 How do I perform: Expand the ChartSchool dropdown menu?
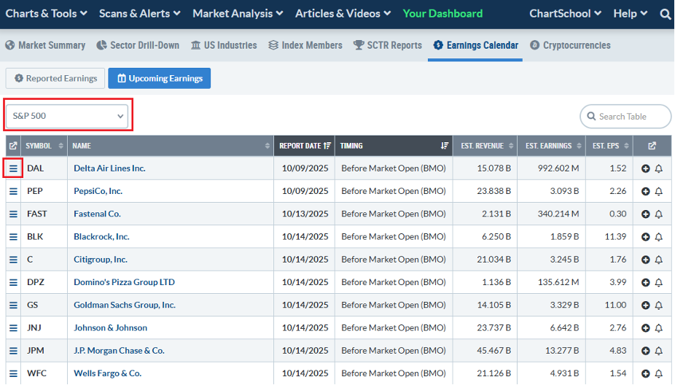565,14
